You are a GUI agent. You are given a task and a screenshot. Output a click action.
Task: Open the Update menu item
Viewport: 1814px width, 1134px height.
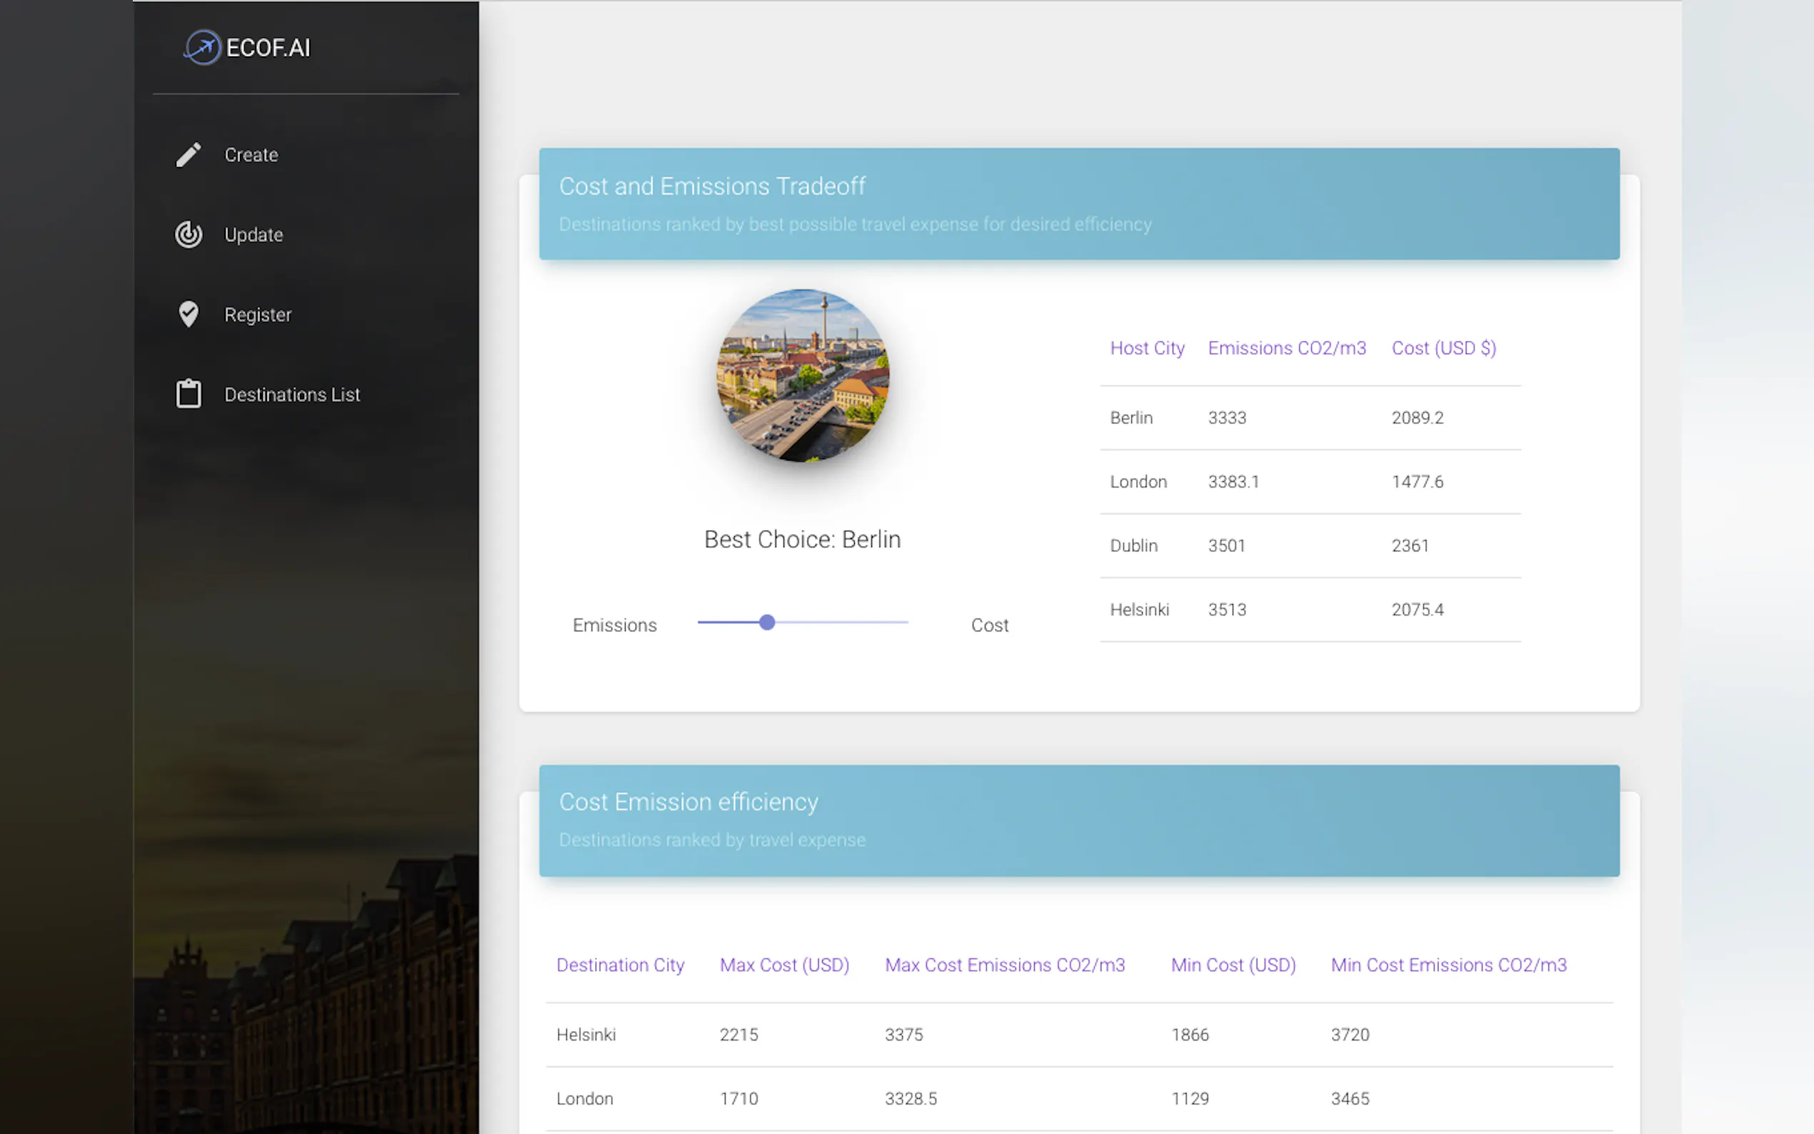254,235
